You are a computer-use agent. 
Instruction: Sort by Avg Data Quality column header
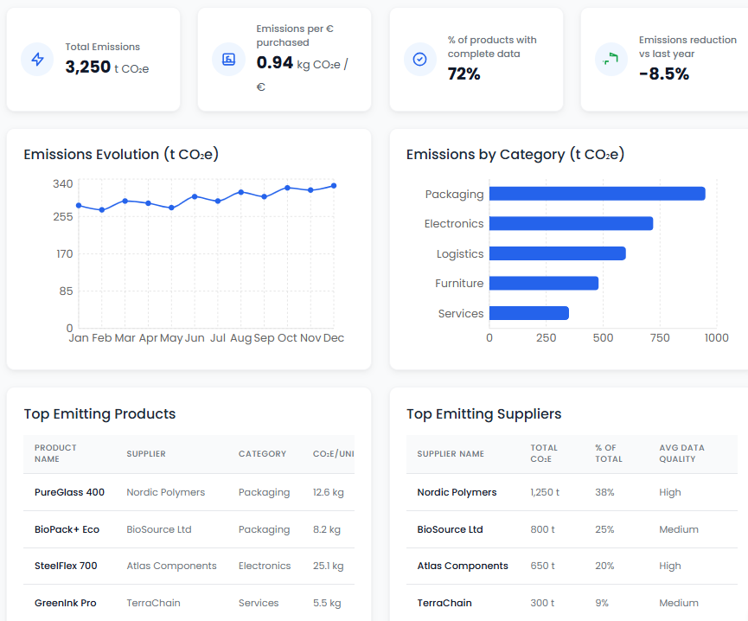click(681, 453)
